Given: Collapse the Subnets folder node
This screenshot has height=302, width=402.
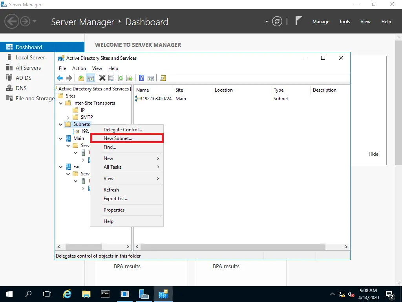Looking at the screenshot, I should coord(61,124).
